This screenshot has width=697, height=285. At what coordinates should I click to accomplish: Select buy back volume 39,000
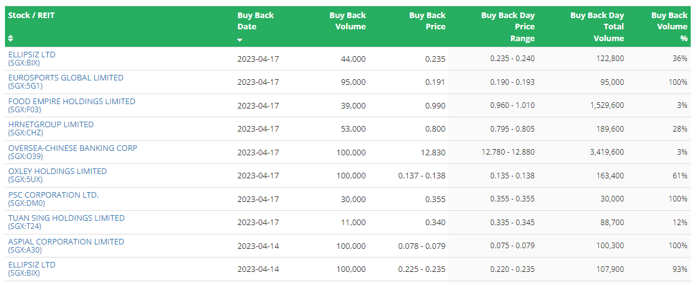(354, 105)
